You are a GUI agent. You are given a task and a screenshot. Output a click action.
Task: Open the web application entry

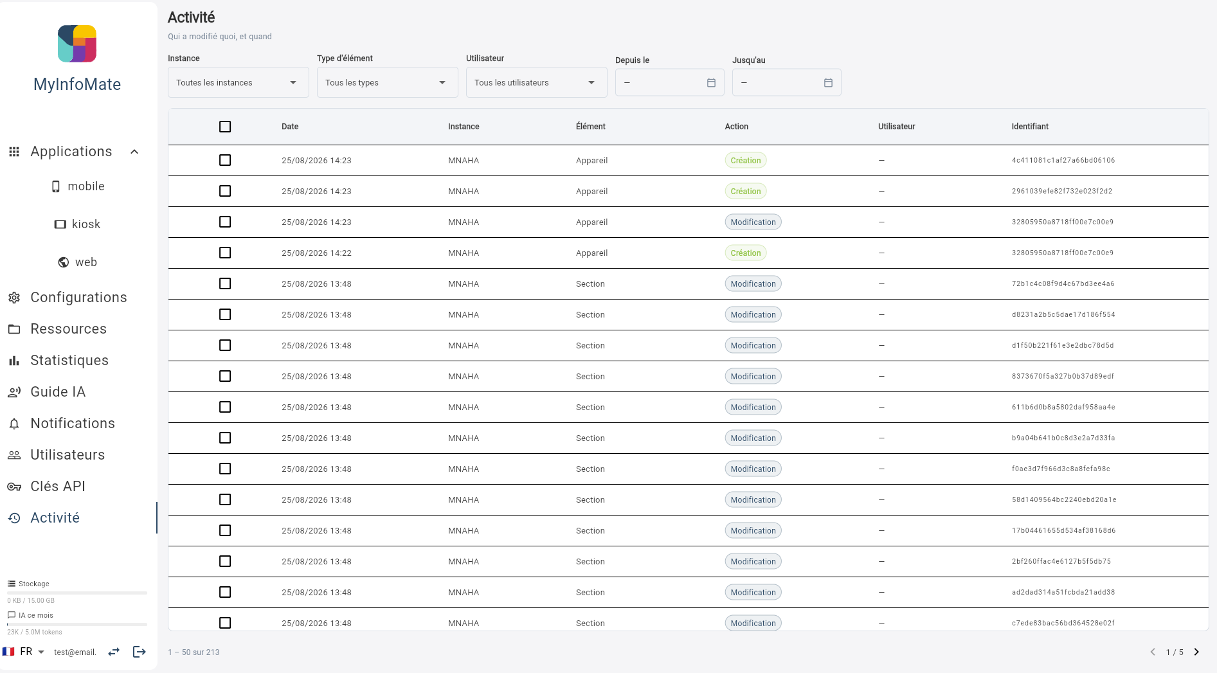(x=77, y=262)
